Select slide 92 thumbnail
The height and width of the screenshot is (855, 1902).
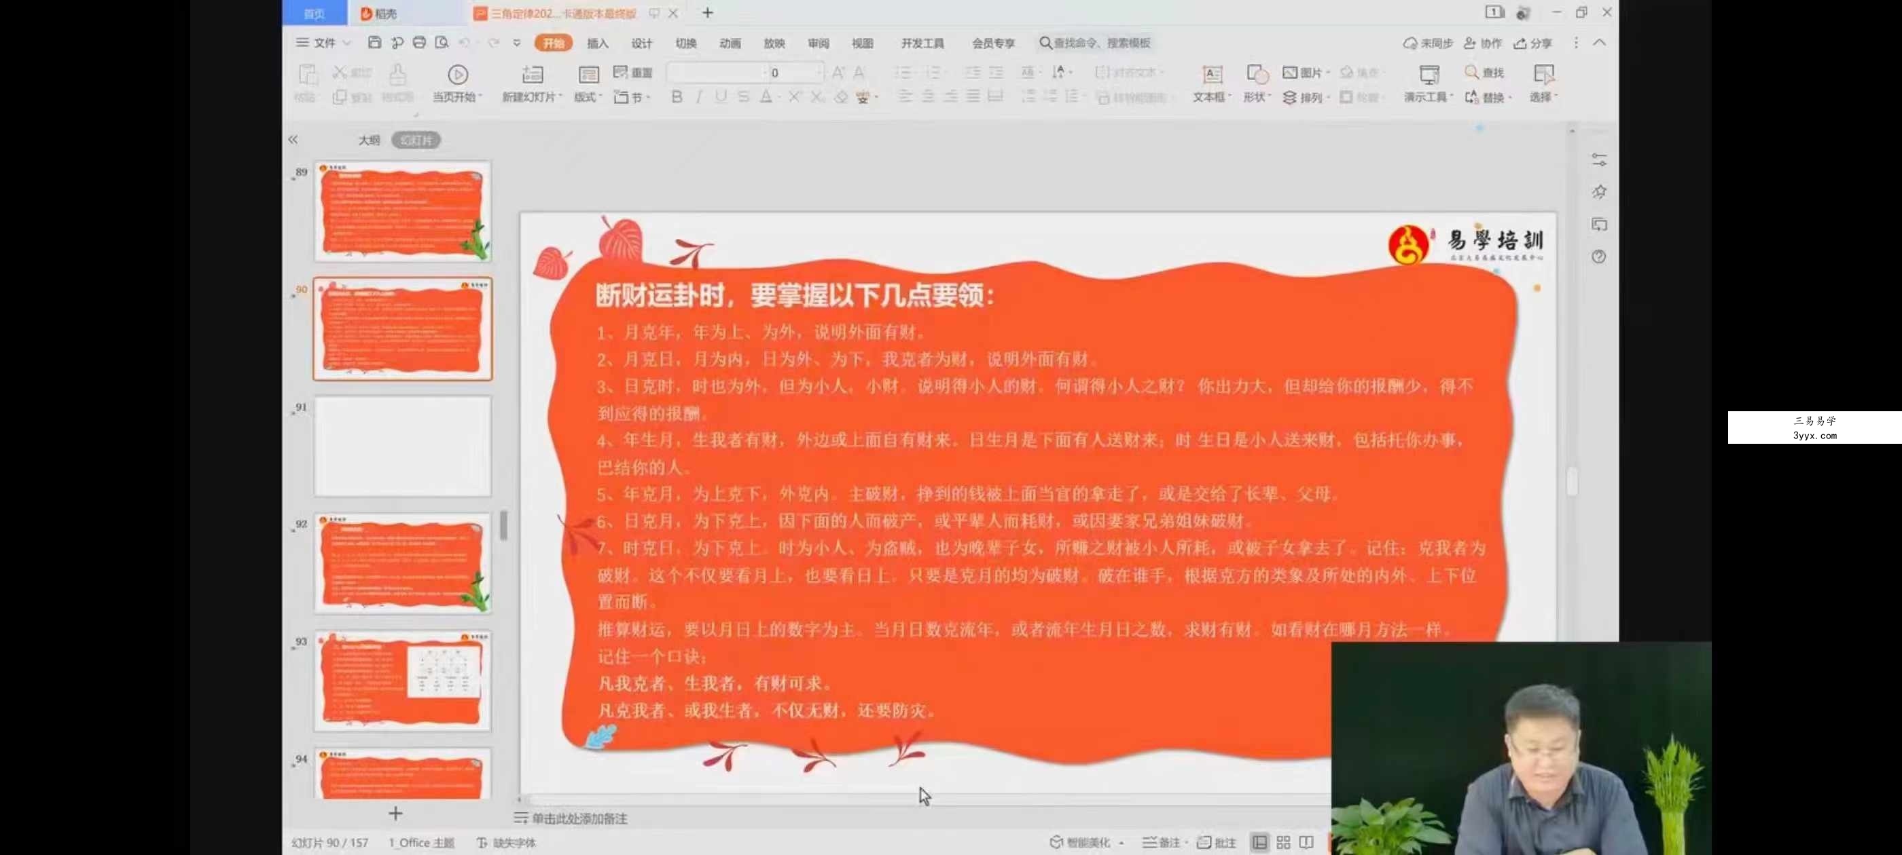[x=402, y=564]
